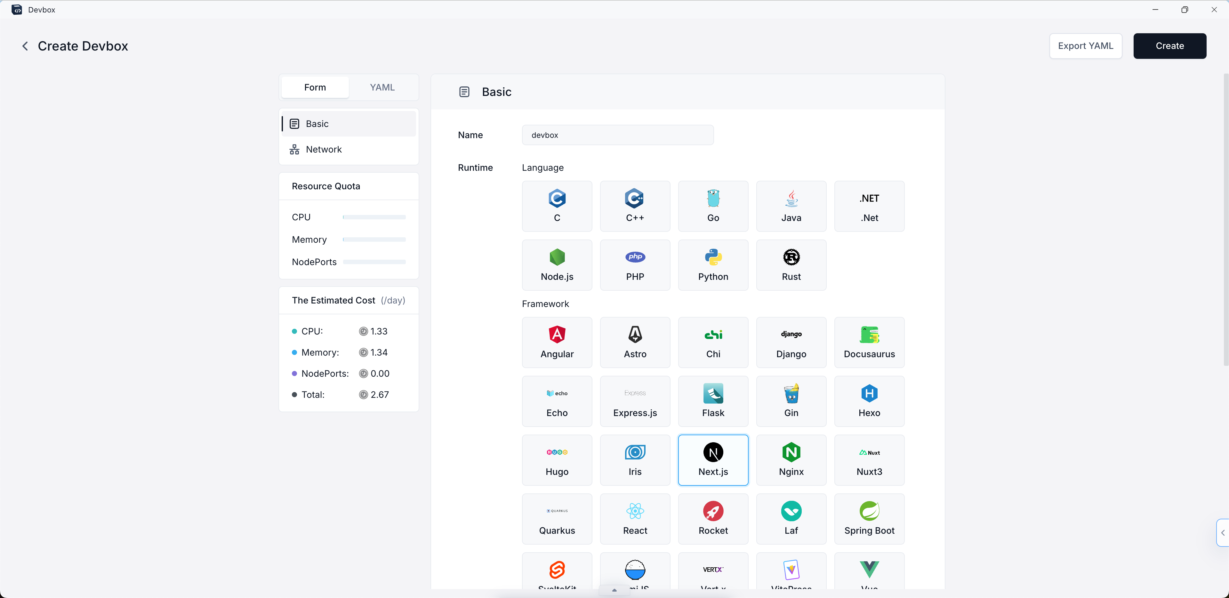The image size is (1229, 598).
Task: Adjust the CPU resource quota slider
Action: click(374, 217)
